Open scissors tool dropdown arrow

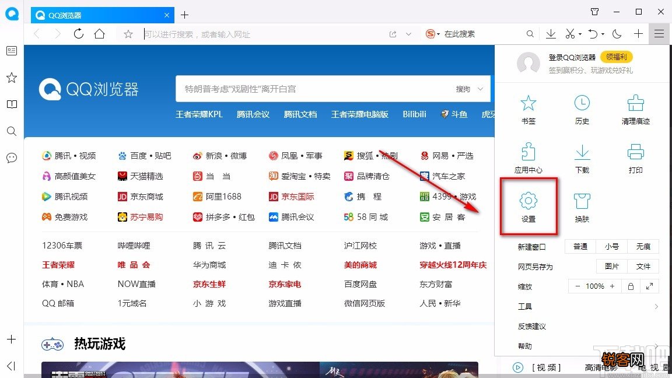click(580, 34)
